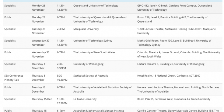Image resolution: width=224 pixels, height=112 pixels.
Task: Click Hotel Realm, 18 National Circuit venue
Action: [169, 76]
